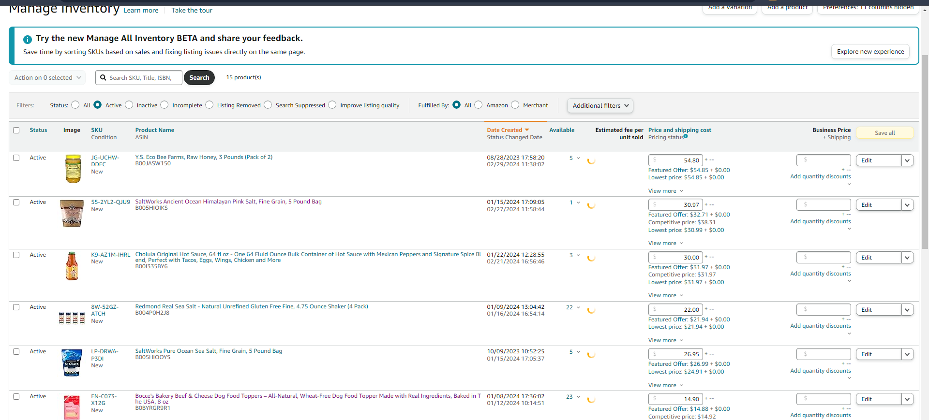The image size is (929, 420).
Task: Open the Learn more link
Action: pos(141,10)
